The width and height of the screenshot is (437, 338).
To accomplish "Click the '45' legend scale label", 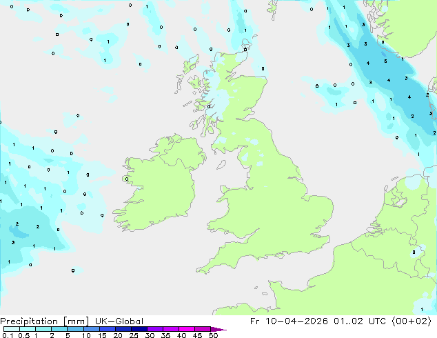I will pyautogui.click(x=197, y=335).
